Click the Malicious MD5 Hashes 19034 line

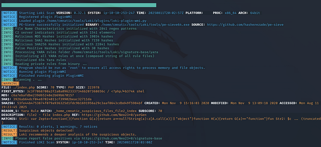64,37
